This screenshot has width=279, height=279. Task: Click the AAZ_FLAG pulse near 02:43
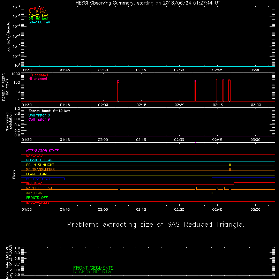pos(212,193)
